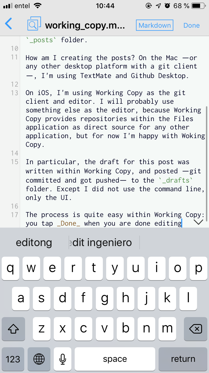Tap the l key

188,299
